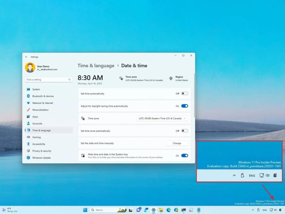Viewport: 285px width, 214px height.
Task: Click the Monday, April 10, 2023 date text
Action: point(90,84)
